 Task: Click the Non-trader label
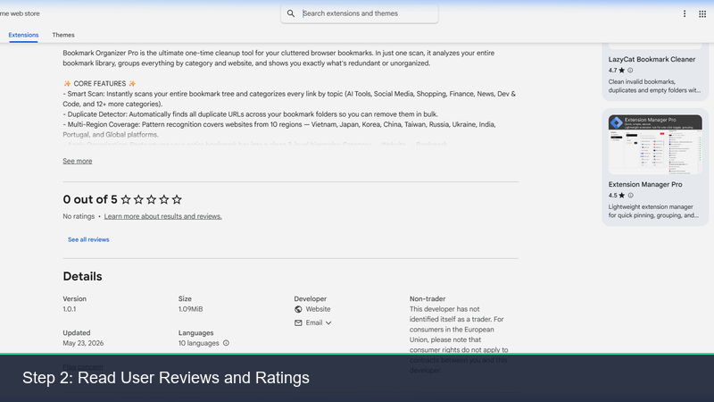tap(428, 299)
